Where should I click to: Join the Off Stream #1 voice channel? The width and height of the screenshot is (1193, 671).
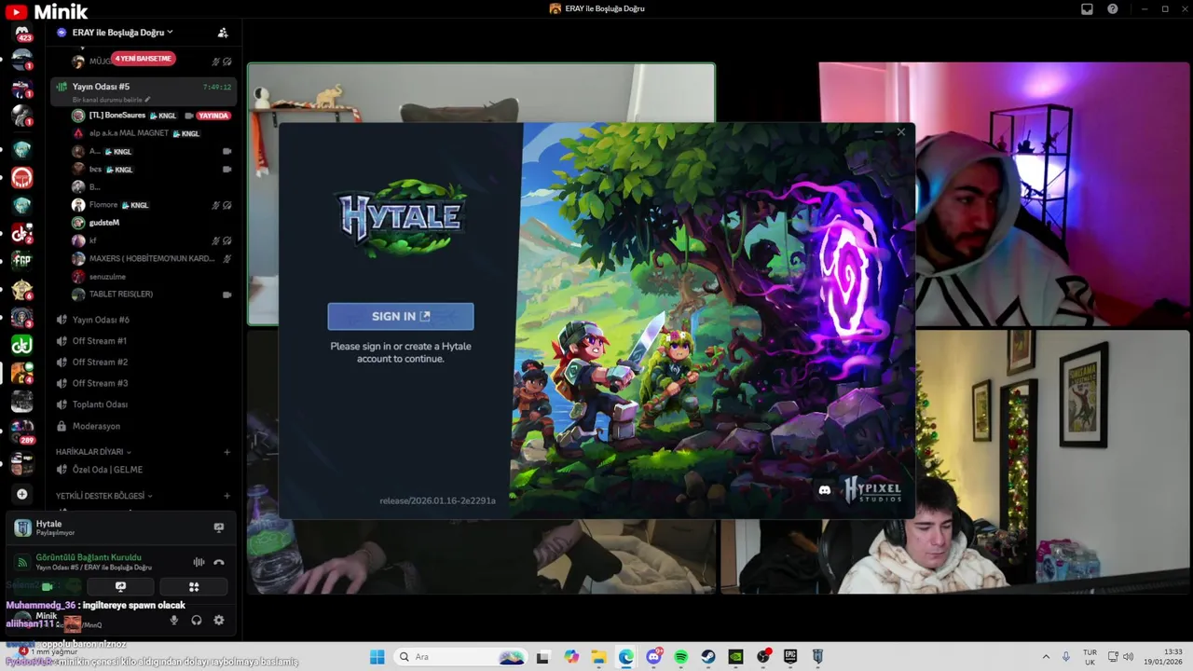tap(100, 341)
